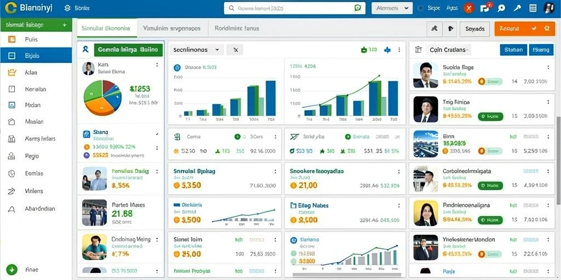Click the magnifier icon in search bar
This screenshot has width=561, height=280.
tap(231, 8)
